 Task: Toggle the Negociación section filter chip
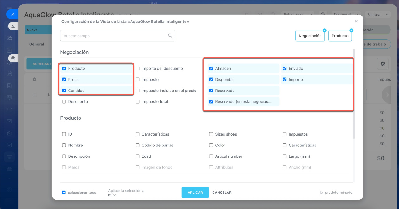coord(310,36)
